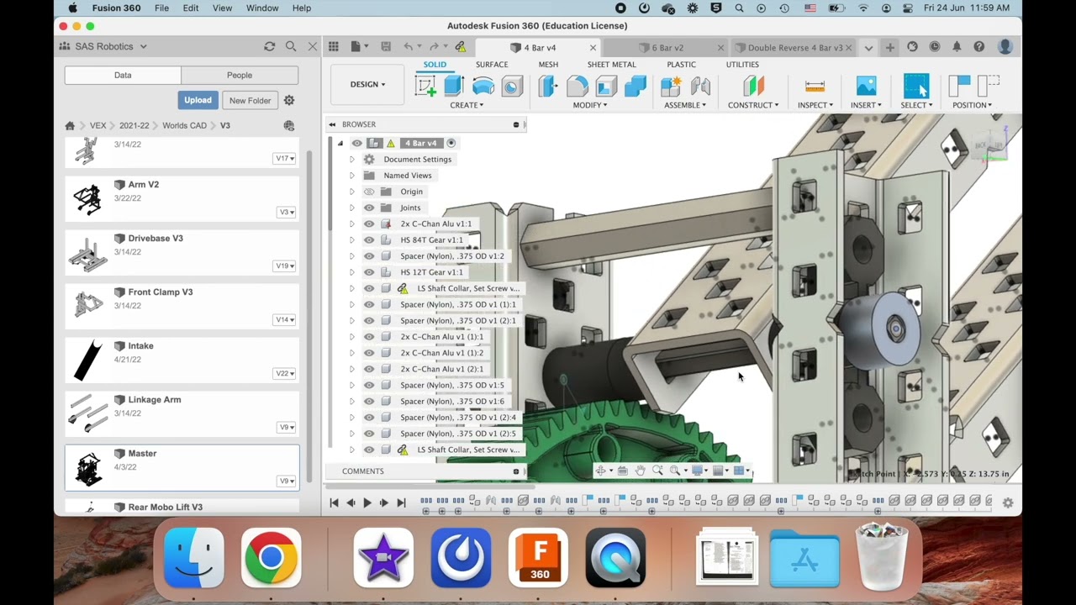Open timeline settings gear
The width and height of the screenshot is (1076, 605).
coord(1008,503)
